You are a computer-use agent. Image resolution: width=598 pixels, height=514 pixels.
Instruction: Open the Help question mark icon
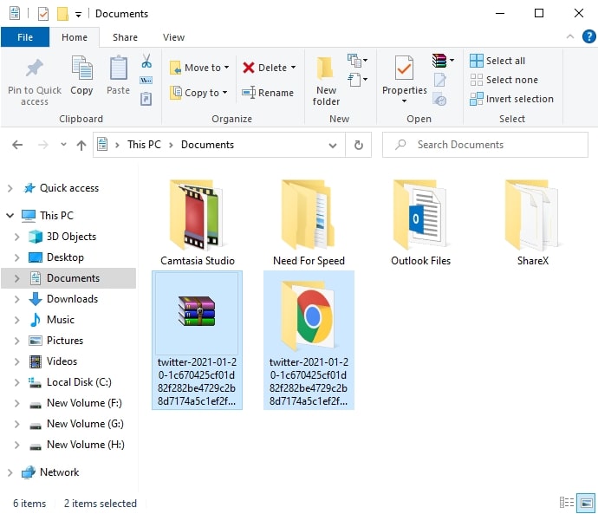click(588, 36)
